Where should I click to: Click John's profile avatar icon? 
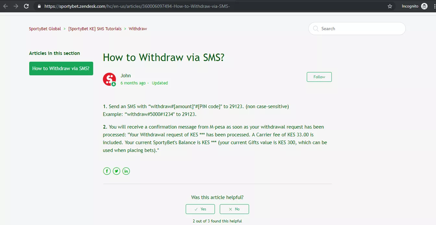(x=109, y=79)
